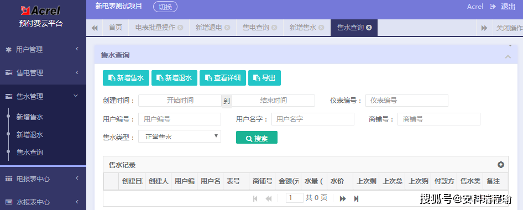
Task: Select the 售水查询 tab
Action: [350, 28]
